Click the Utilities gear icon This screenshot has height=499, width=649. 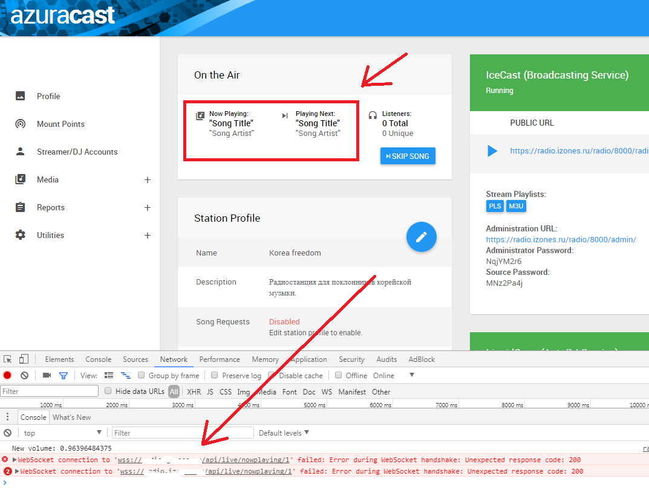pyautogui.click(x=21, y=235)
